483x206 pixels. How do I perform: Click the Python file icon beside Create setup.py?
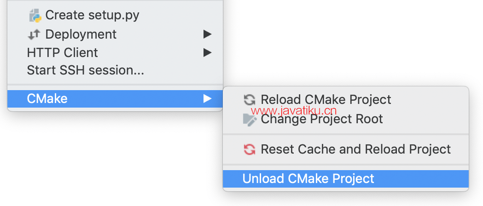coord(35,15)
